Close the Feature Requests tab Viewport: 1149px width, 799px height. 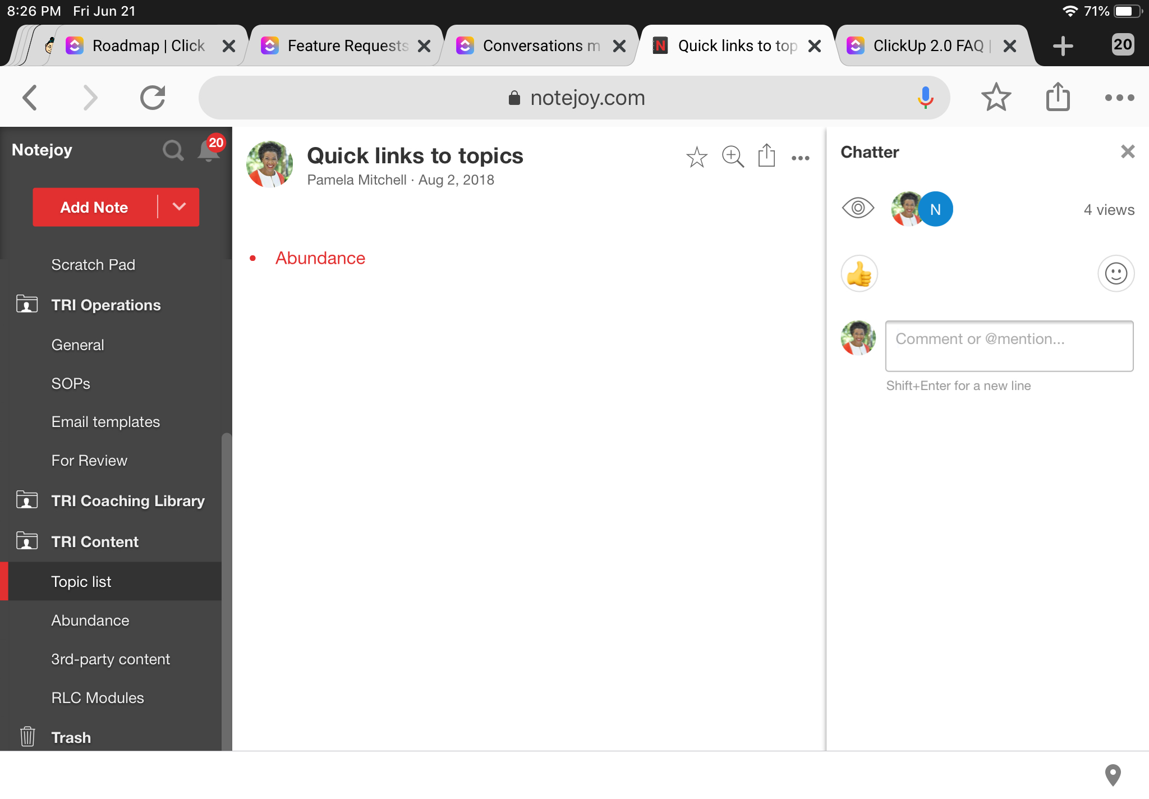424,46
